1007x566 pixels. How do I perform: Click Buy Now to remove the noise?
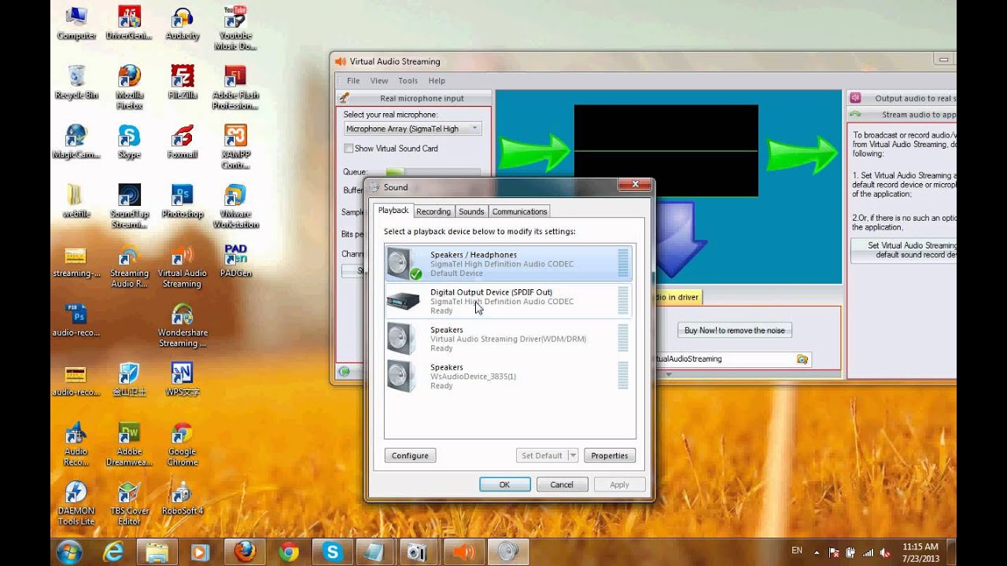click(x=735, y=330)
